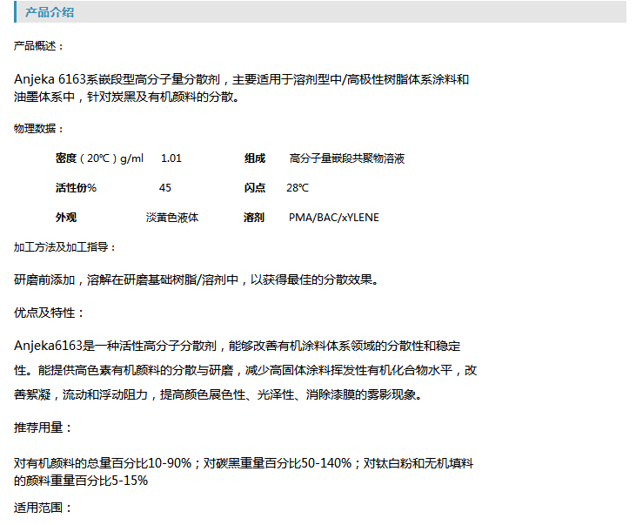636x525 pixels.
Task: Select the 淡黄色液体 appearance value
Action: (172, 218)
